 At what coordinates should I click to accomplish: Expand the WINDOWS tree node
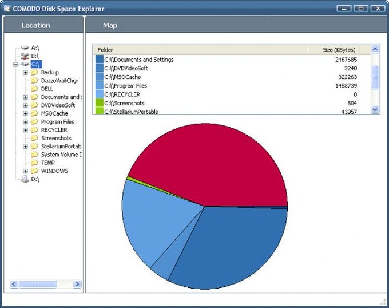click(25, 171)
